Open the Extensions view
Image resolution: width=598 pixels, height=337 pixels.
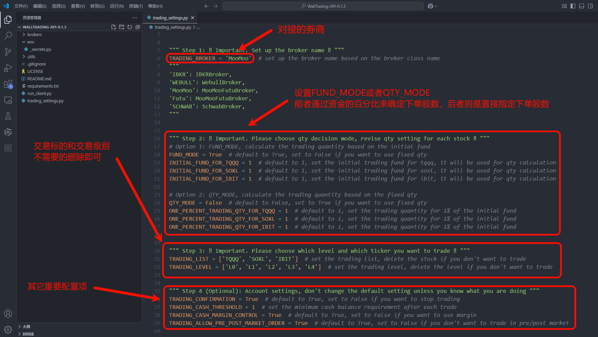(8, 84)
